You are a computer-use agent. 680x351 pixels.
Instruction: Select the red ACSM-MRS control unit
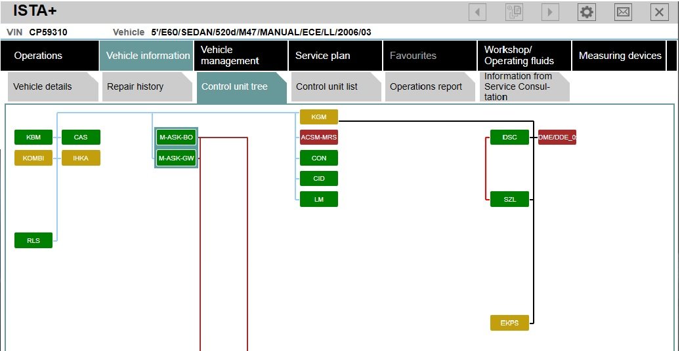319,138
